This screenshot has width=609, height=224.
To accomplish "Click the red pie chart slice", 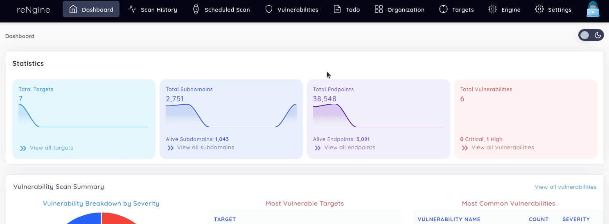I will [117, 219].
